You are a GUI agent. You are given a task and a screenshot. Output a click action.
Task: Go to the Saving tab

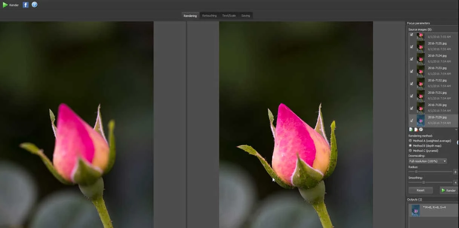[x=246, y=15]
